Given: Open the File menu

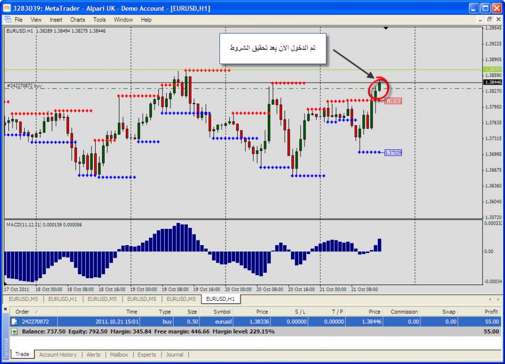Looking at the screenshot, I should pos(18,19).
